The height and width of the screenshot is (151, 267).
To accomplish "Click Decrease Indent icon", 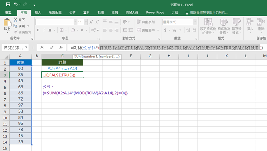I will tap(125, 30).
